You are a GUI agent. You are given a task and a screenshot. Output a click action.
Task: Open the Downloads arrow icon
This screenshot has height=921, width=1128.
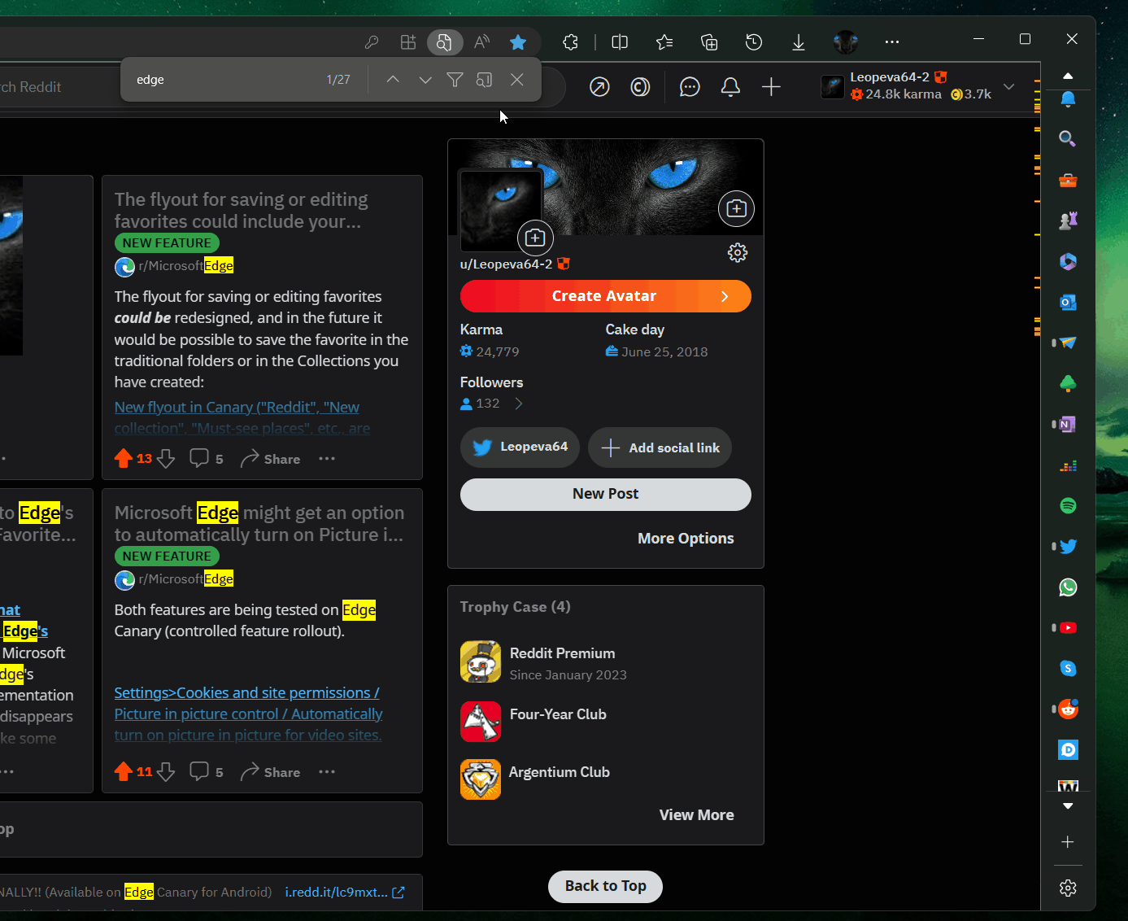[x=799, y=42]
